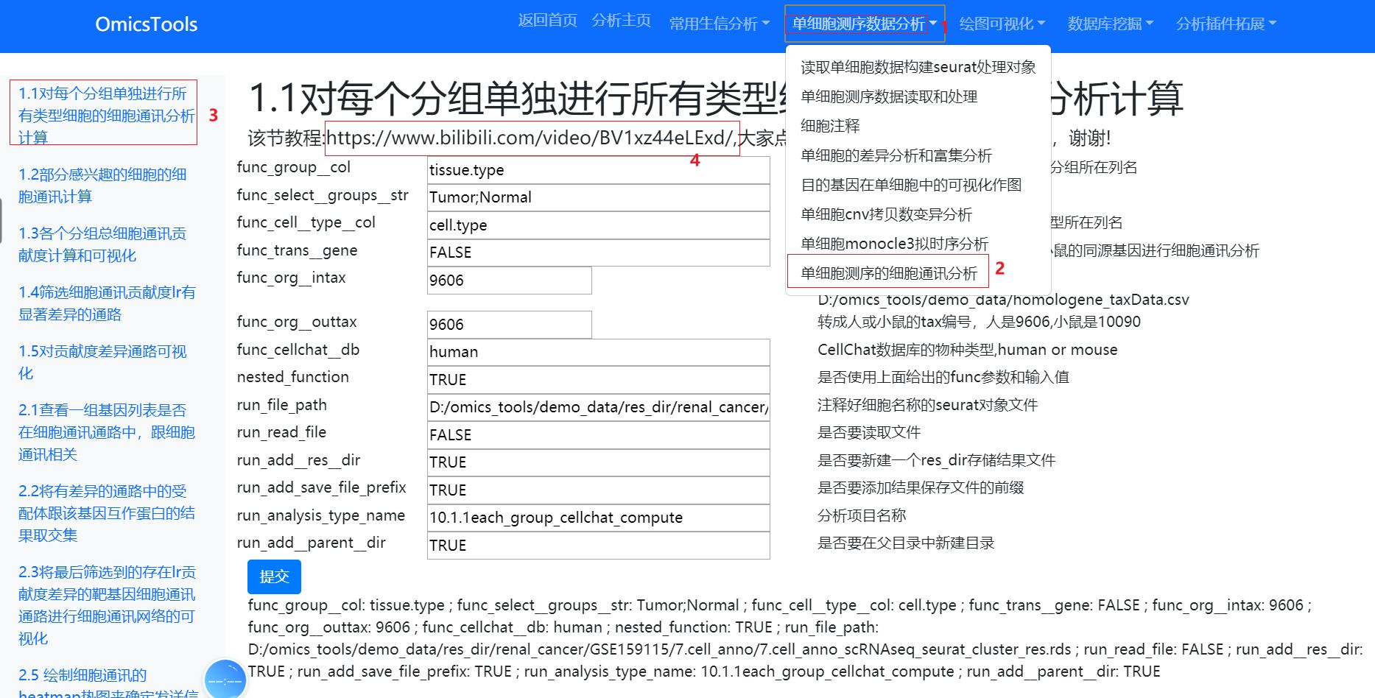The height and width of the screenshot is (698, 1375).
Task: Open sidebar link 1.1对每个分组单独进行细胞通讯分析计算
Action: [106, 116]
